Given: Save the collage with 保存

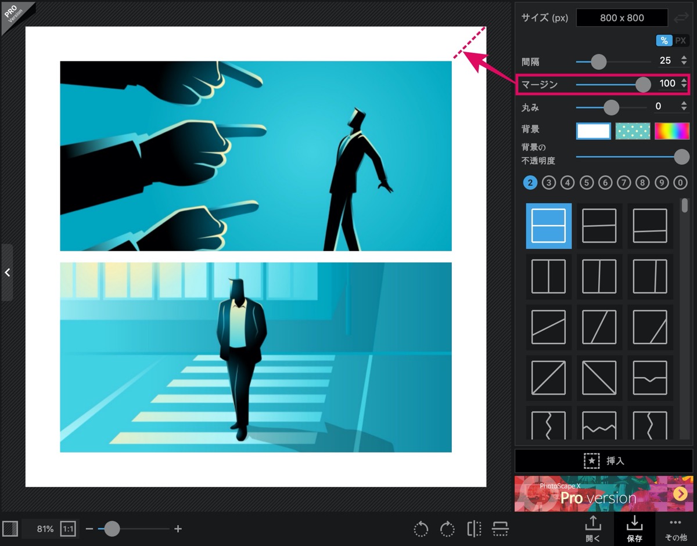Looking at the screenshot, I should (x=634, y=529).
